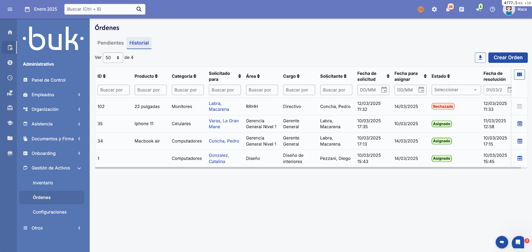Screen dimensions: 532x252
Task: Click the Crear Orden button
Action: pyautogui.click(x=508, y=57)
